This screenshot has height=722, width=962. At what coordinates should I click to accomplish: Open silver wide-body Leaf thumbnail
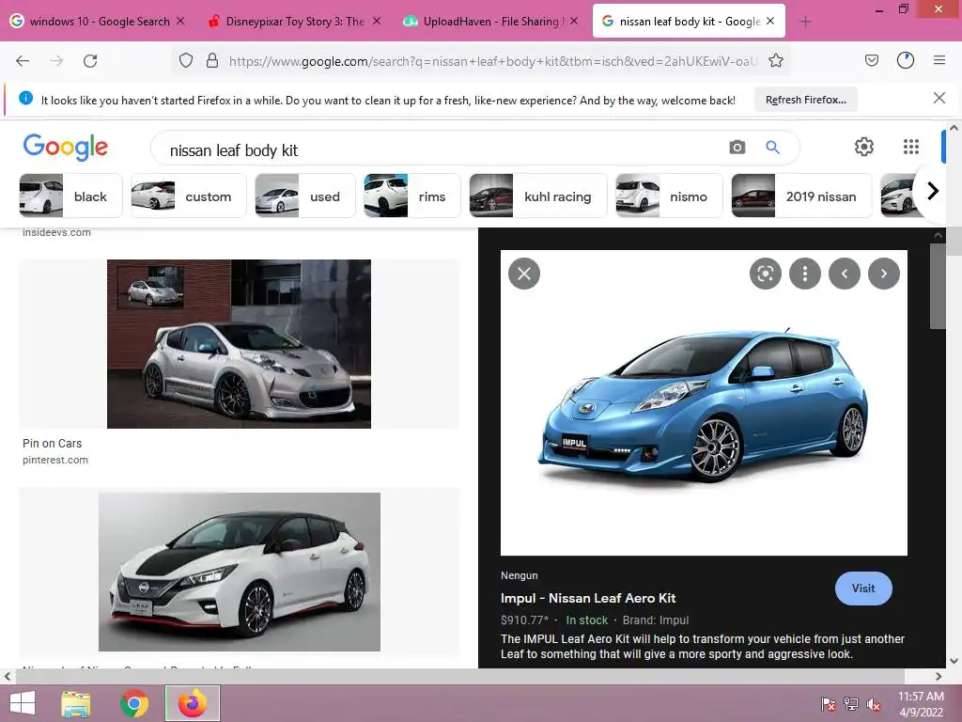tap(239, 344)
